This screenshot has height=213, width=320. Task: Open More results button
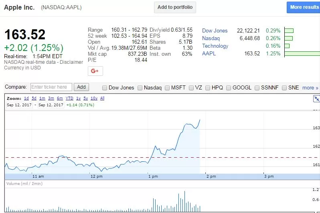[304, 7]
